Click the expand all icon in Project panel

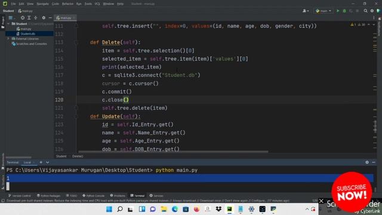(29, 18)
